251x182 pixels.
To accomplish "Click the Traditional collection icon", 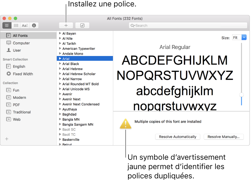I will [9, 112].
